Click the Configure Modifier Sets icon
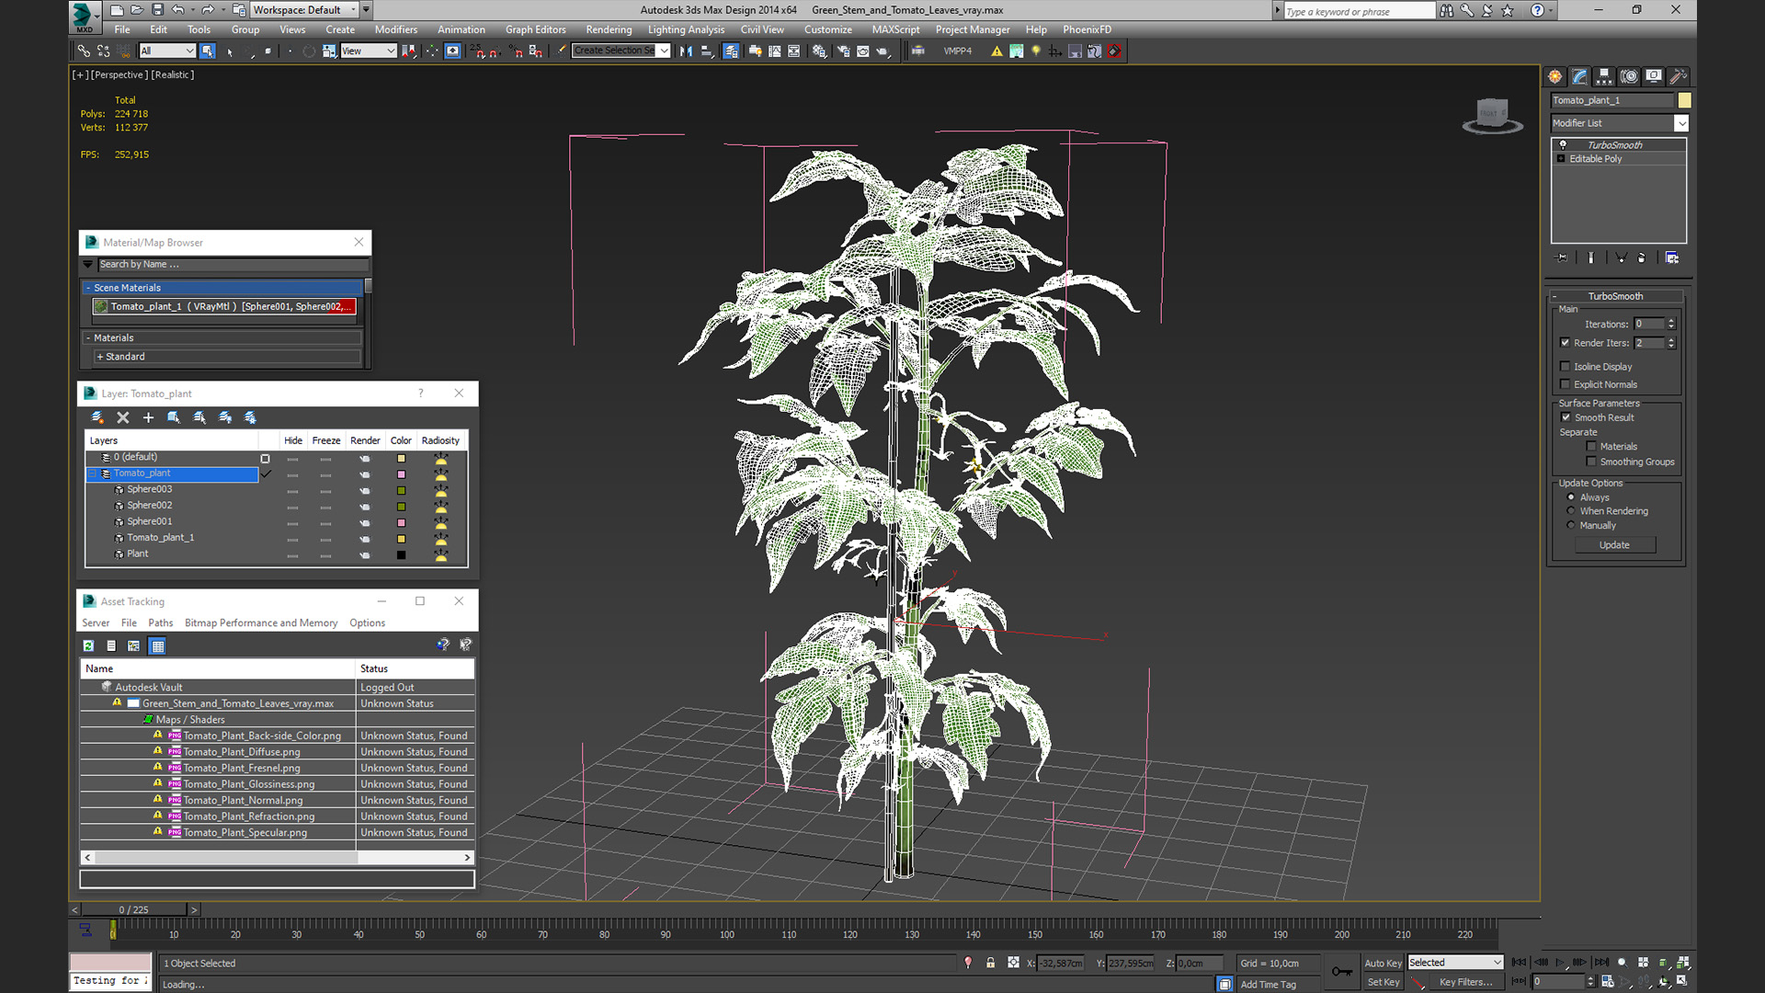The width and height of the screenshot is (1765, 993). 1671,258
